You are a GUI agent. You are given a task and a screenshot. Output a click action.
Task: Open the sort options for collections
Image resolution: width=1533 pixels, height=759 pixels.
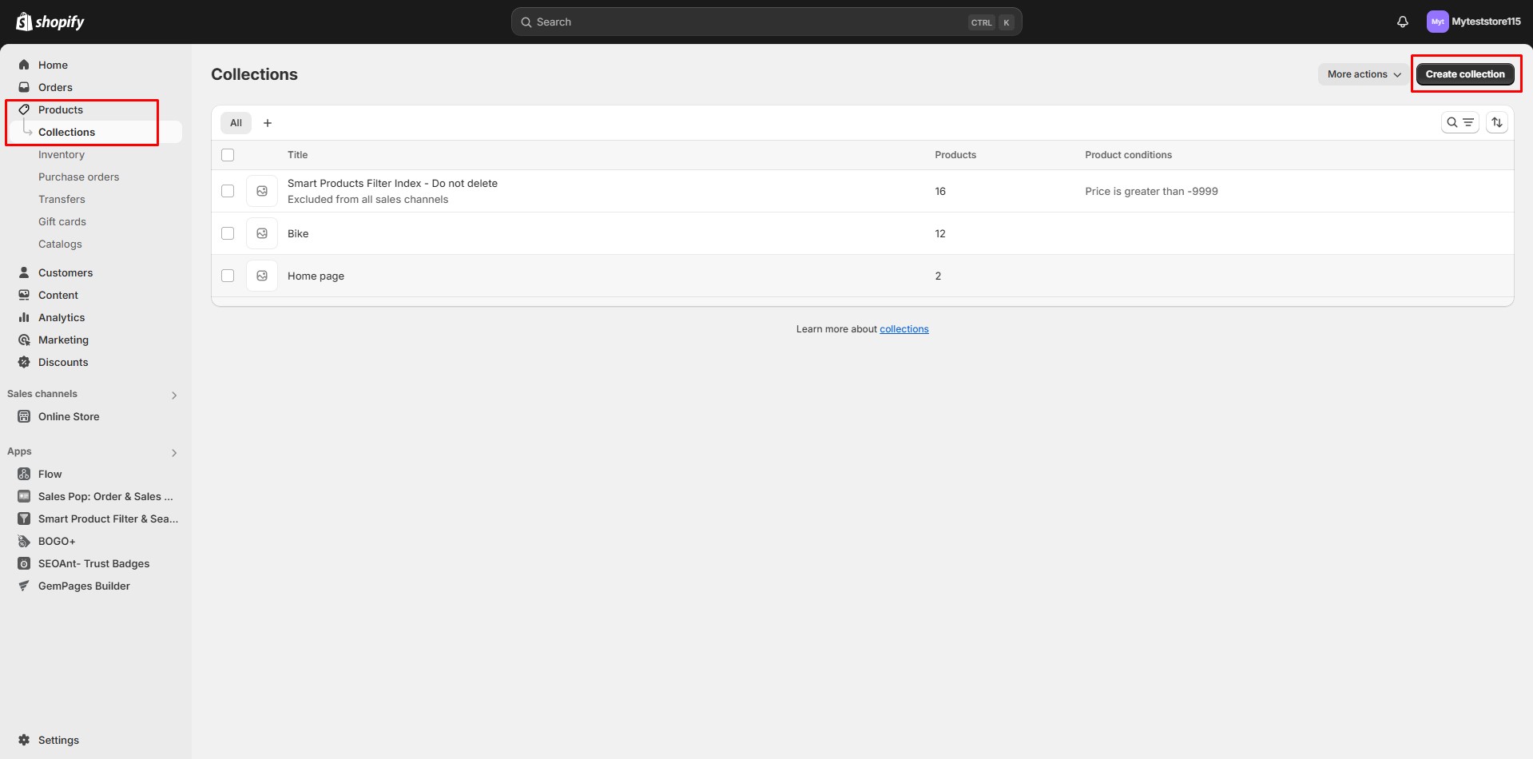click(x=1498, y=122)
